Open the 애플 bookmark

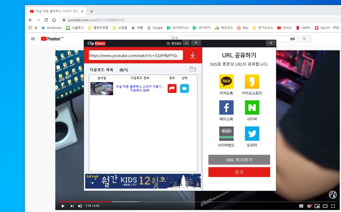click(137, 28)
